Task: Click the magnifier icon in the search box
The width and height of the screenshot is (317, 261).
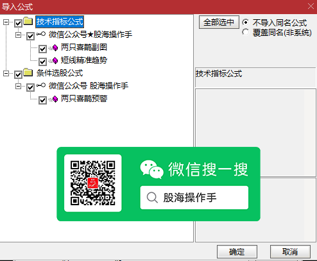Action: 152,198
